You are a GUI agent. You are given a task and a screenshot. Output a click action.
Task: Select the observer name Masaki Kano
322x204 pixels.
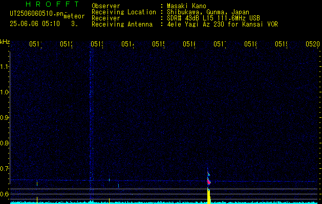click(x=186, y=6)
